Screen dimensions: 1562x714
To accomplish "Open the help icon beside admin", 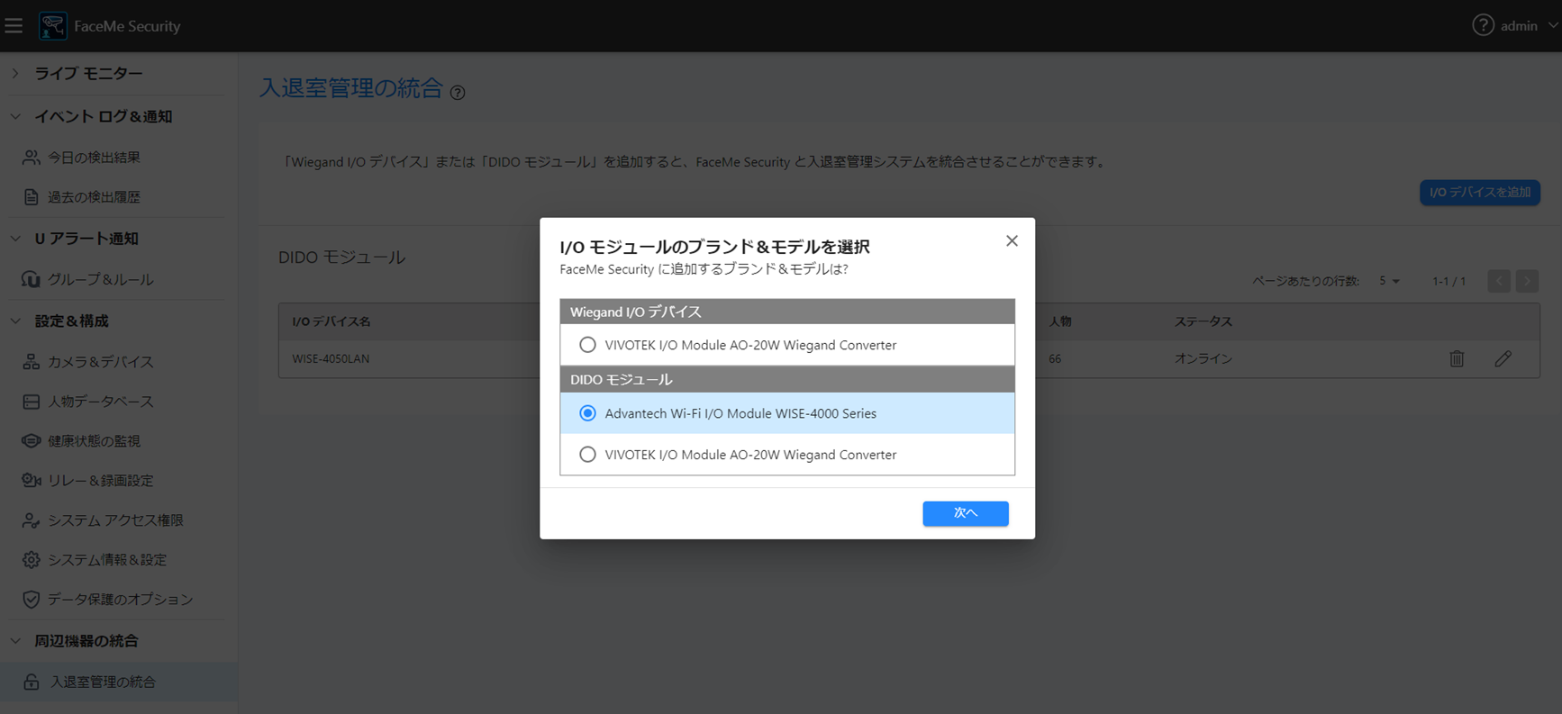I will click(1483, 25).
